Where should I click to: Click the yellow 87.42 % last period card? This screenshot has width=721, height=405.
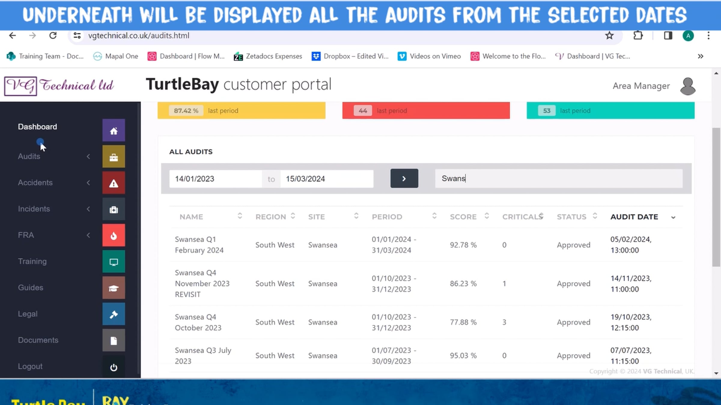click(x=242, y=110)
